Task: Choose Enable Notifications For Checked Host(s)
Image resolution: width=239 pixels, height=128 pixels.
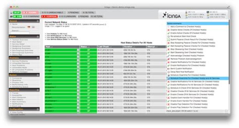Action: (x=188, y=65)
